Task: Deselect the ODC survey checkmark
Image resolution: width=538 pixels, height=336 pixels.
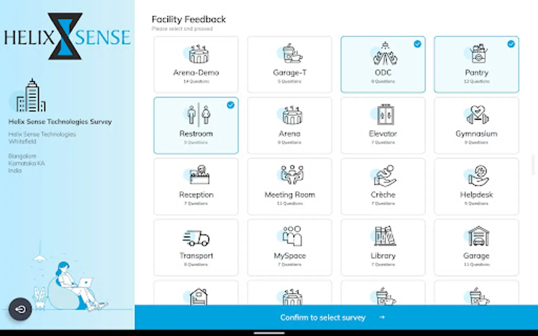Action: pyautogui.click(x=417, y=44)
